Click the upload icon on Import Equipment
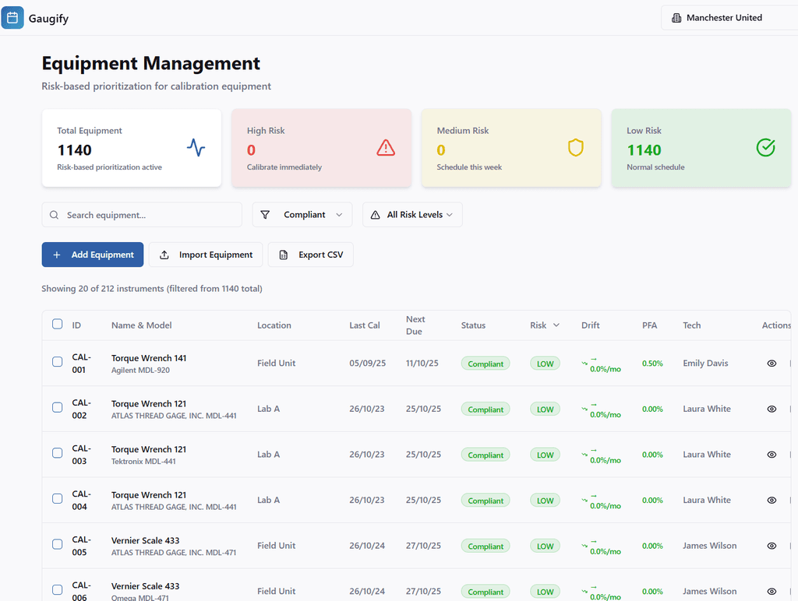Screen dimensions: 798x601 point(164,255)
